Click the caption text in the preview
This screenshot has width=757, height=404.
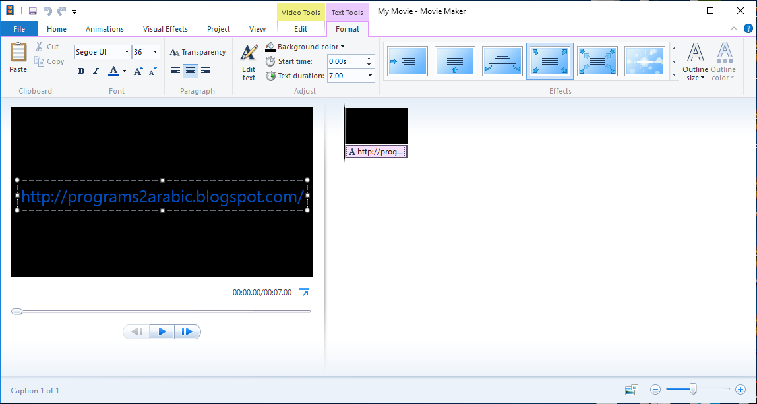[163, 196]
